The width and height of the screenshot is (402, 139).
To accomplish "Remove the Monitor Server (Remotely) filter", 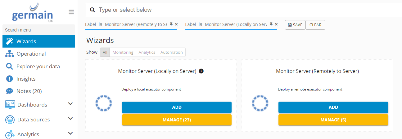I will coord(176,24).
